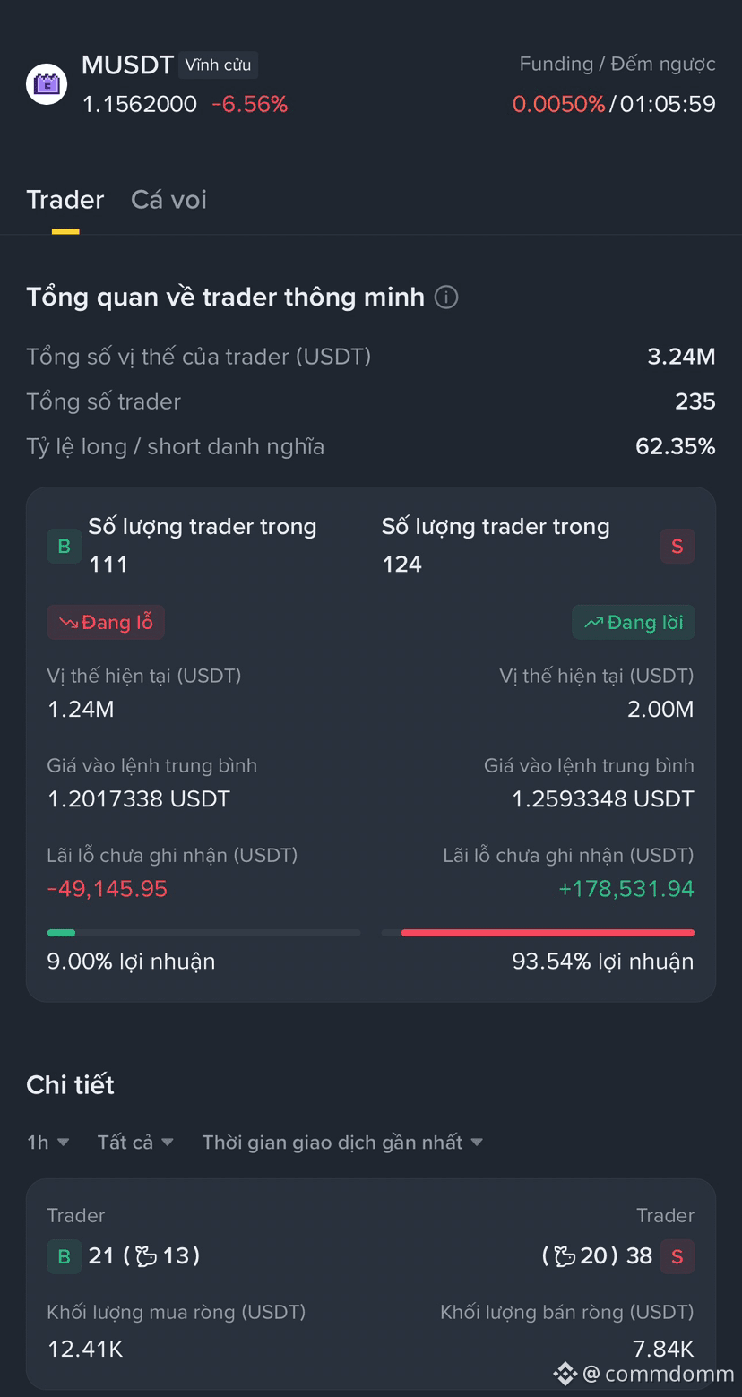Tap the Binance logo watermark icon
The image size is (742, 1397).
click(565, 1373)
